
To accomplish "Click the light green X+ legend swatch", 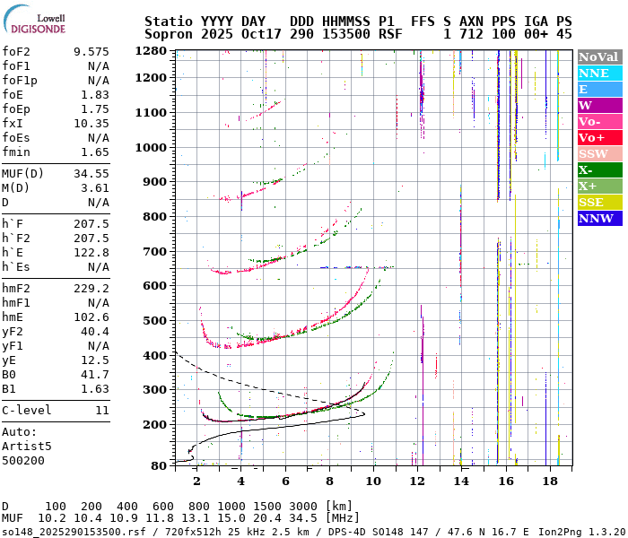I will (599, 187).
